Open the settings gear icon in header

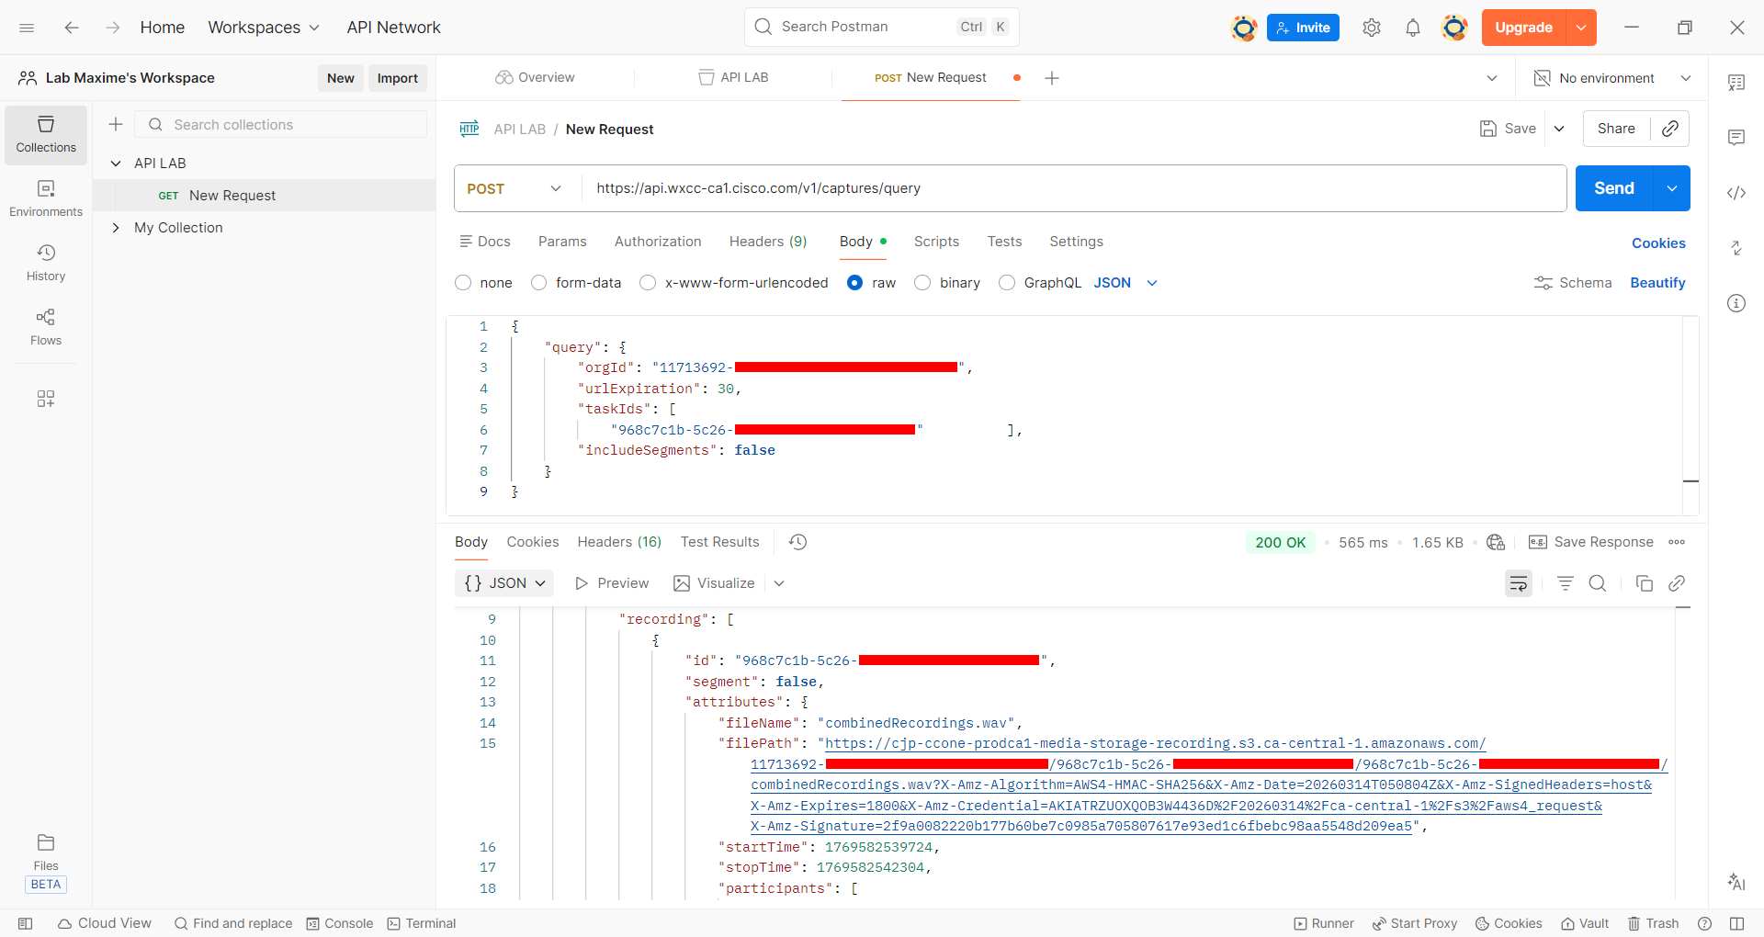[1371, 28]
